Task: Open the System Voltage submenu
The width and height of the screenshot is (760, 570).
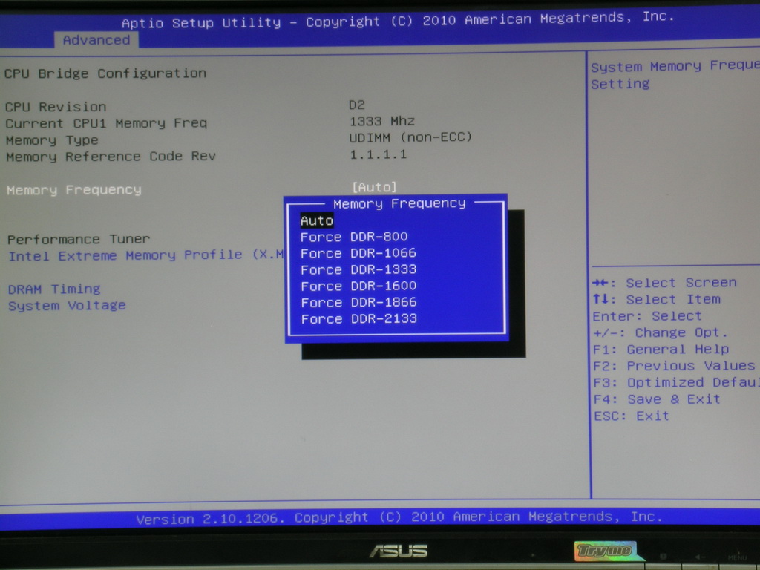Action: coord(67,306)
